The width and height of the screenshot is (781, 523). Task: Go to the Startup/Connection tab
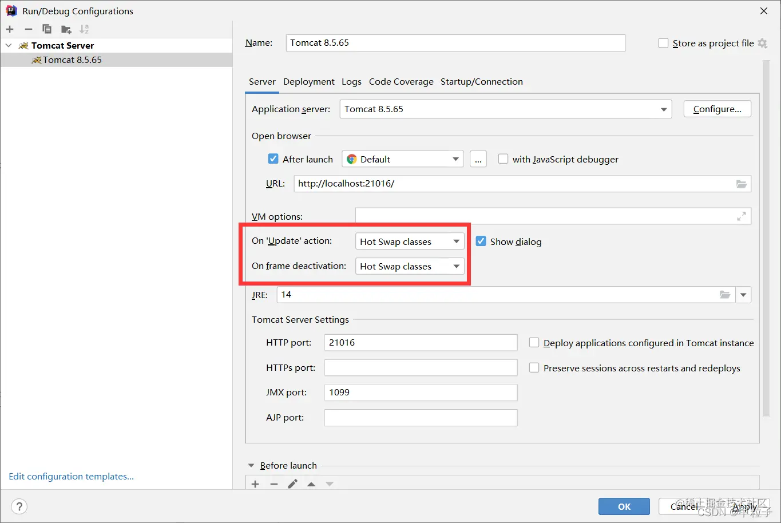(x=482, y=81)
